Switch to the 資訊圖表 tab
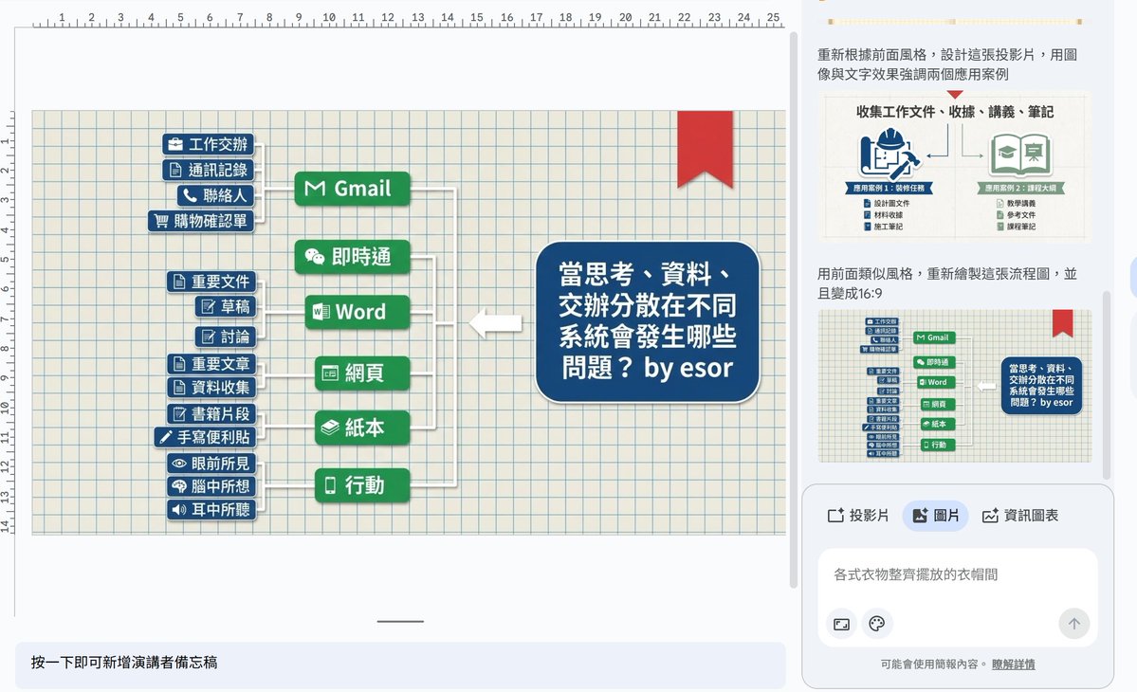 point(1020,515)
